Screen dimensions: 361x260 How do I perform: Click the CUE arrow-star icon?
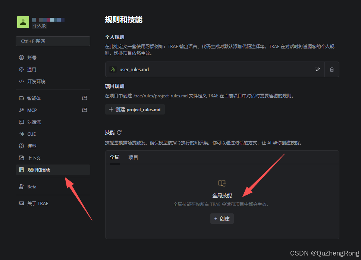(21, 134)
